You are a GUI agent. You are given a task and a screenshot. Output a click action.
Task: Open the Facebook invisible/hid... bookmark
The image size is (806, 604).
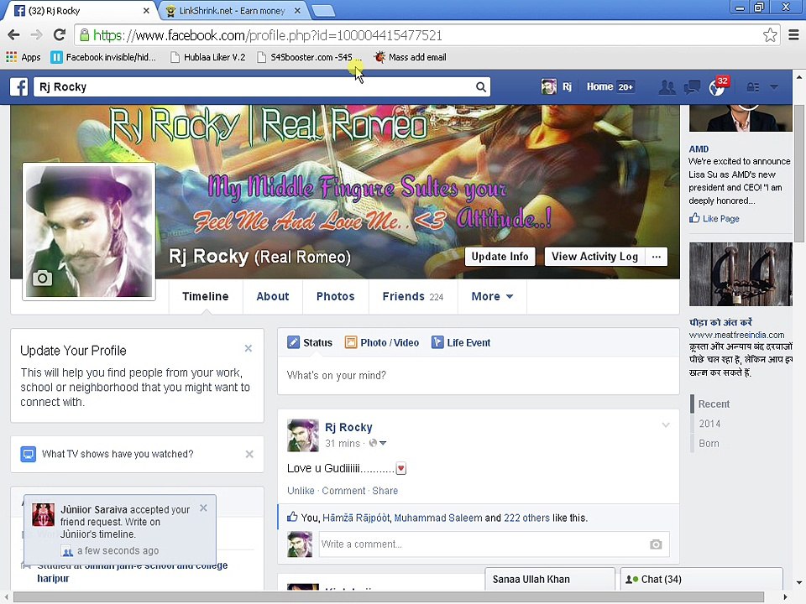103,57
